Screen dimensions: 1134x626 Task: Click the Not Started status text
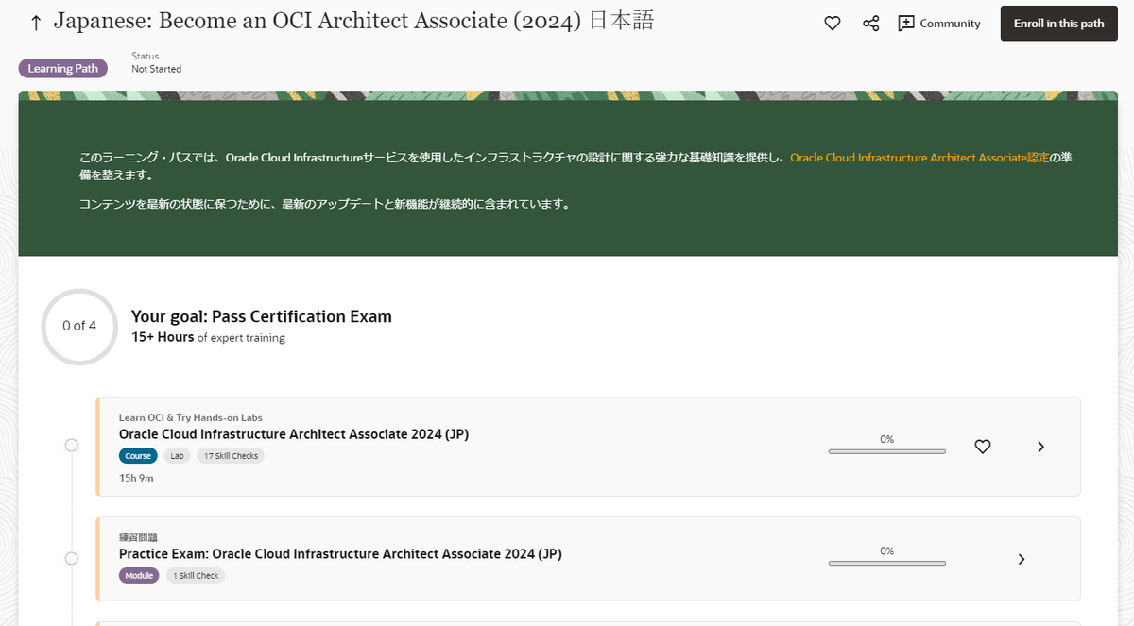[x=156, y=69]
